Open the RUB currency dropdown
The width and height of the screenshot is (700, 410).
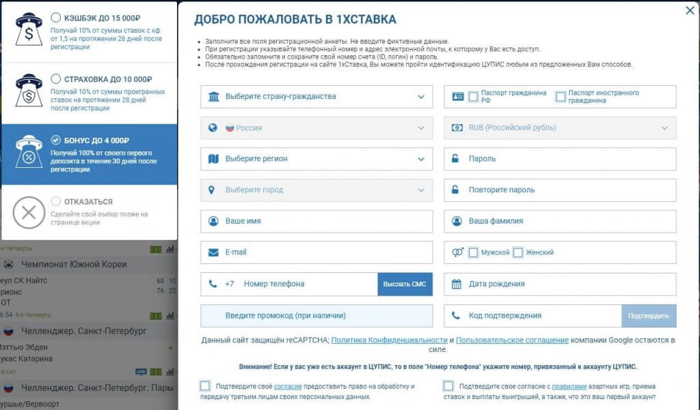[x=560, y=128]
